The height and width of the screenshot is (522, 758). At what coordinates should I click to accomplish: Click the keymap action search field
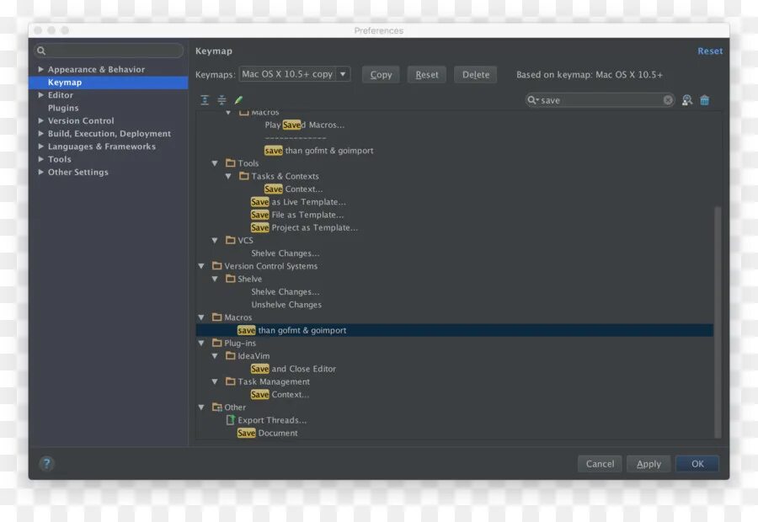600,100
